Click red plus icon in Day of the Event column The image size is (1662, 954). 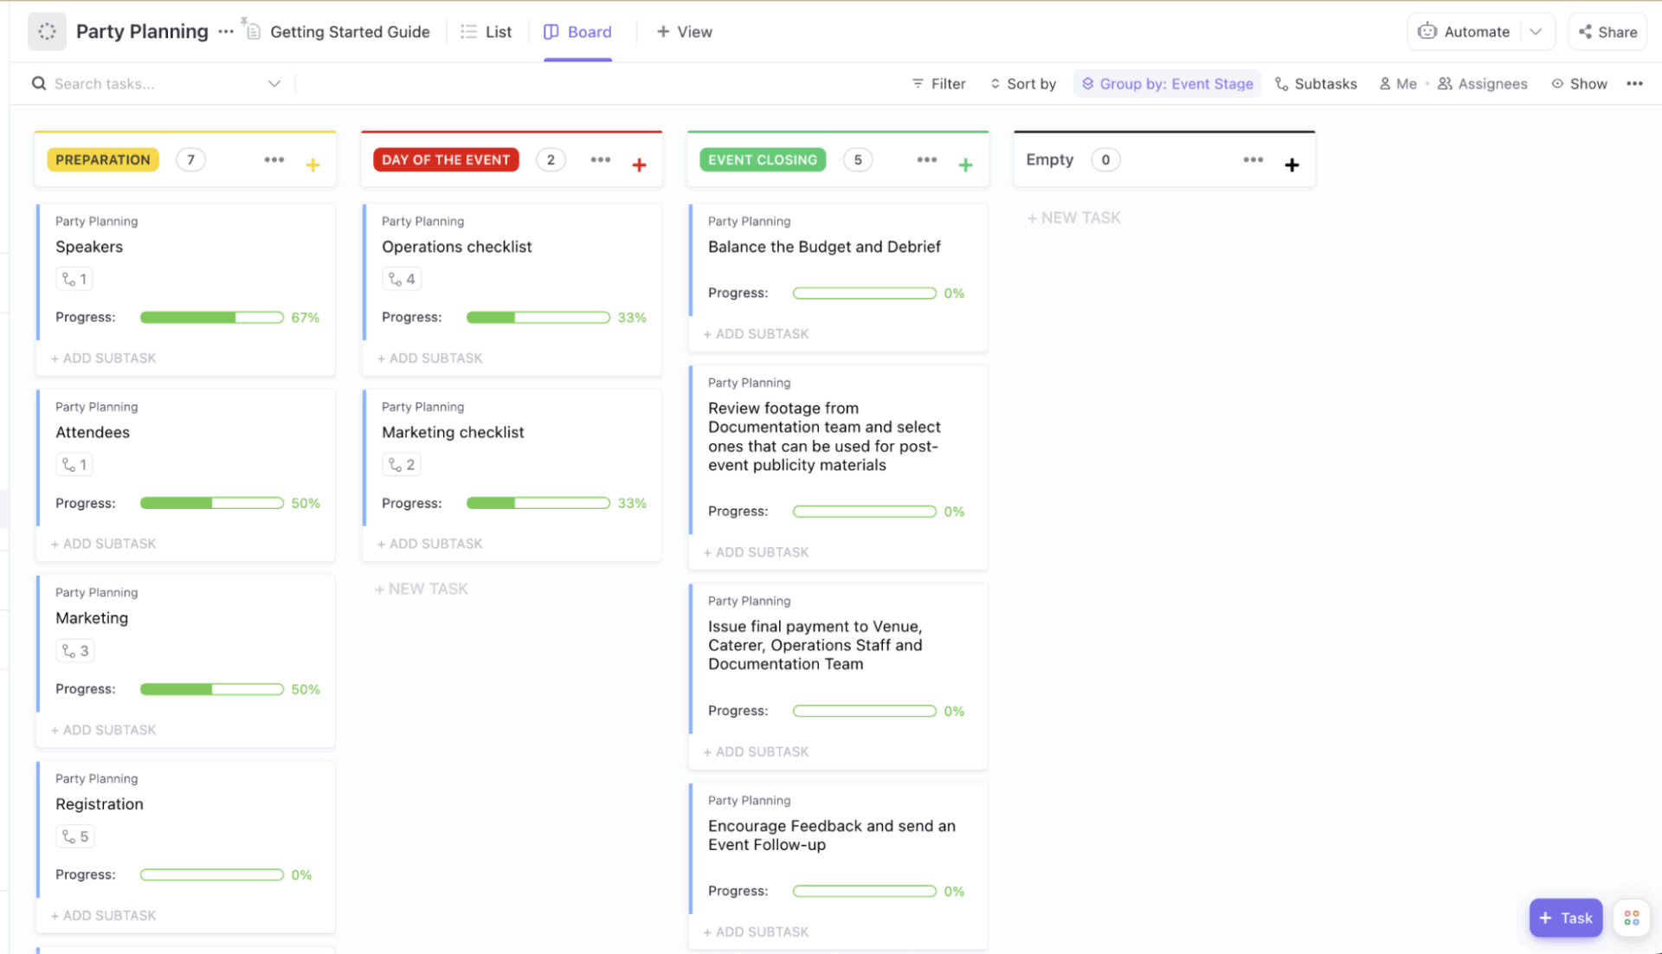click(639, 164)
